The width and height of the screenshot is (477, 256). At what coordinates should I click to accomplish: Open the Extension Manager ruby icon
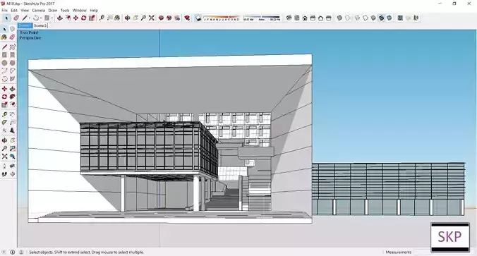pos(187,18)
